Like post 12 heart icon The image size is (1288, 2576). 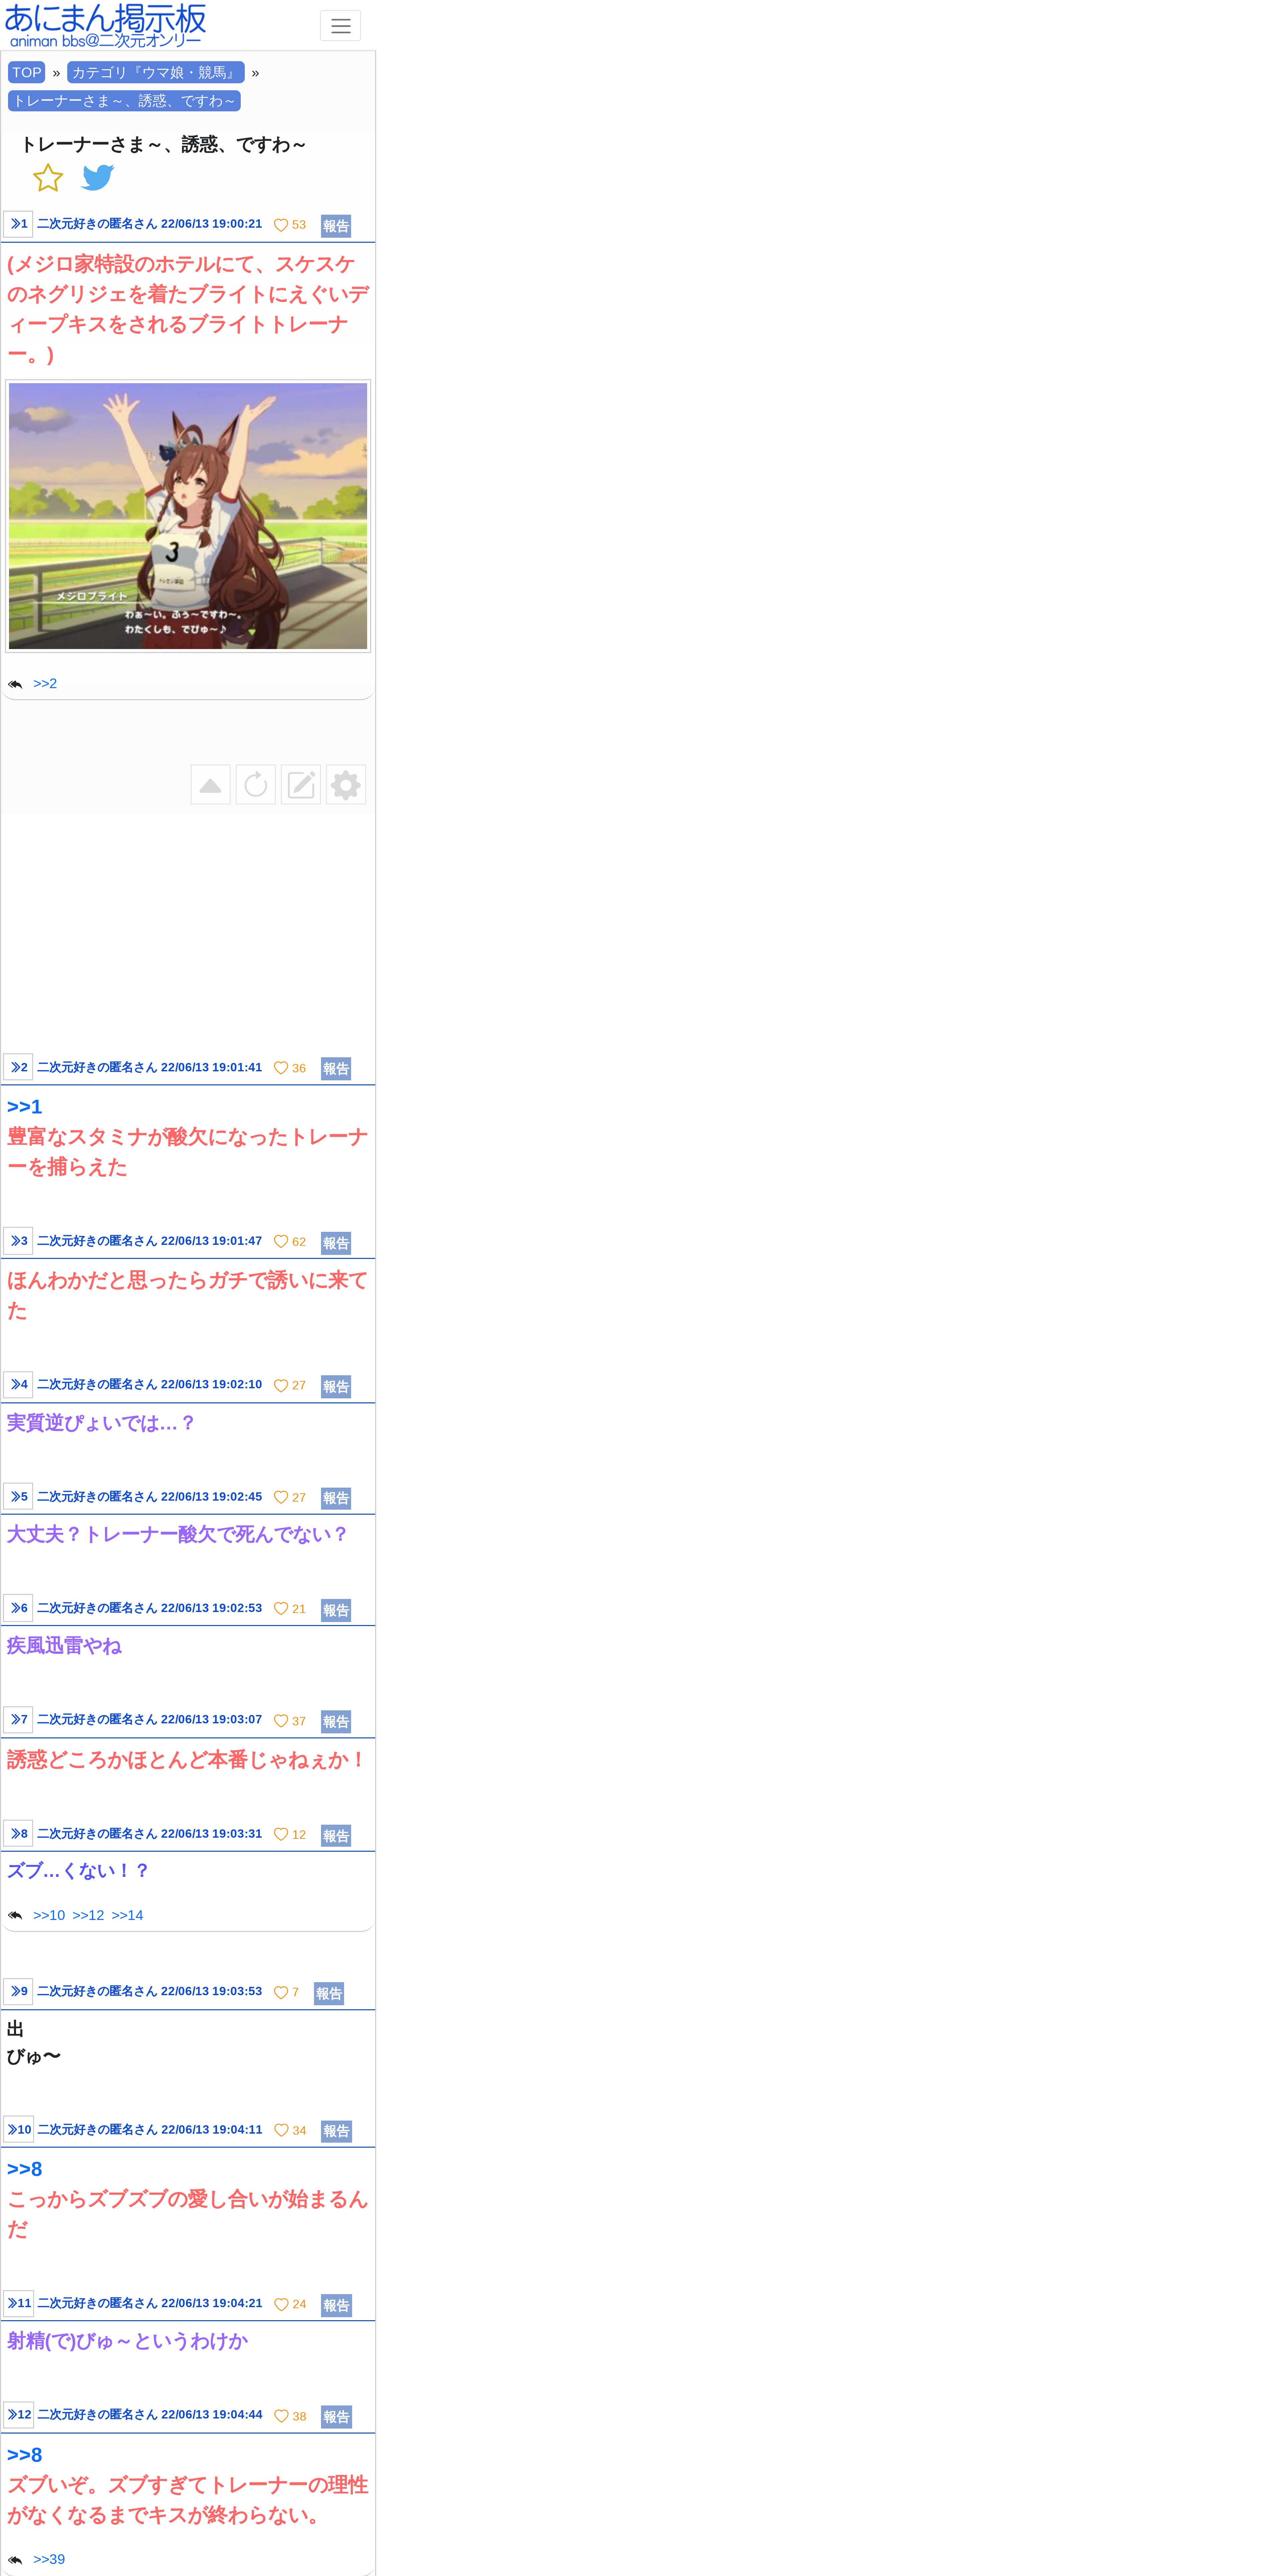click(281, 2416)
